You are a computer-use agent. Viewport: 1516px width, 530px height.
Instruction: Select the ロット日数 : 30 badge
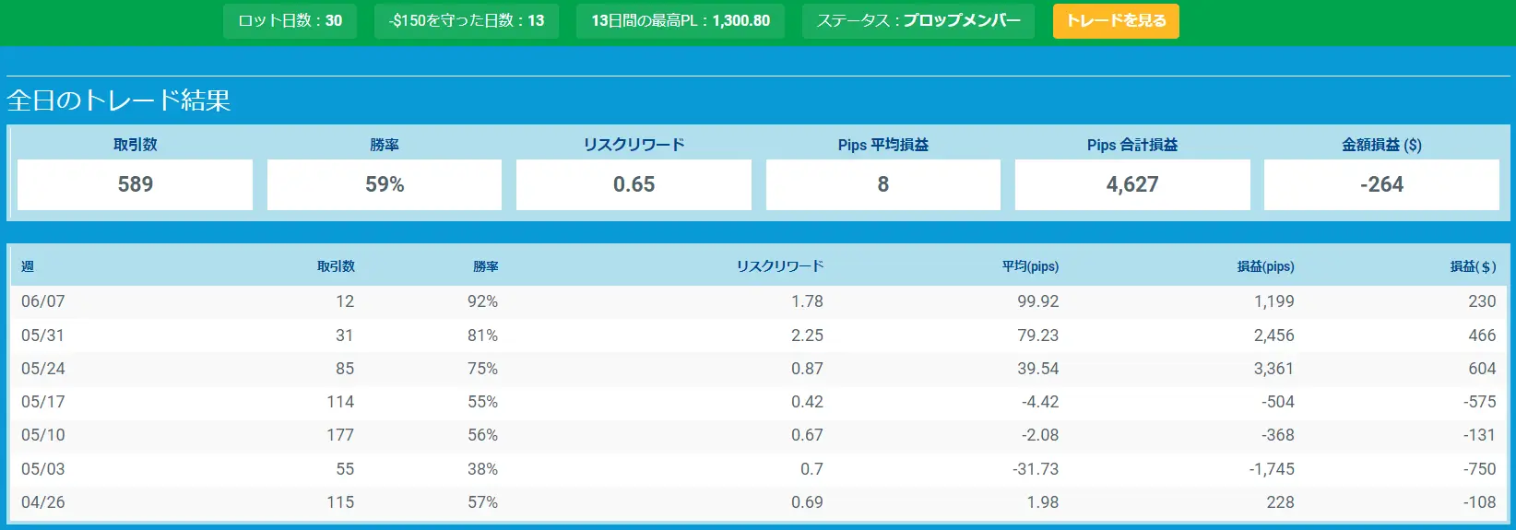coord(290,21)
